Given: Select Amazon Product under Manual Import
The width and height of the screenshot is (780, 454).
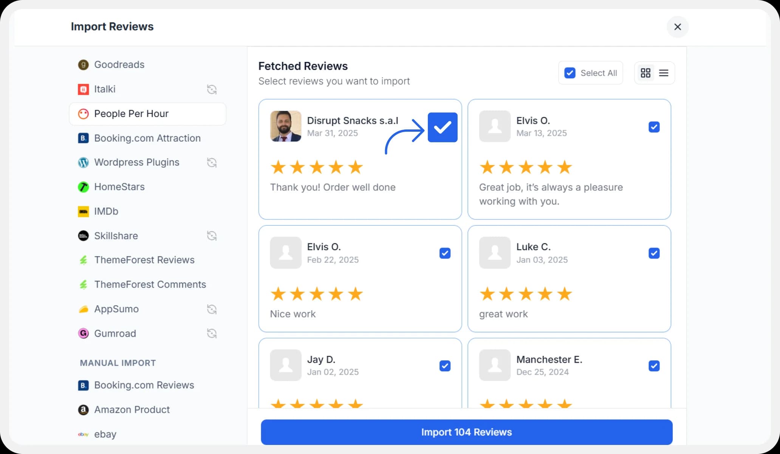Looking at the screenshot, I should [x=132, y=409].
